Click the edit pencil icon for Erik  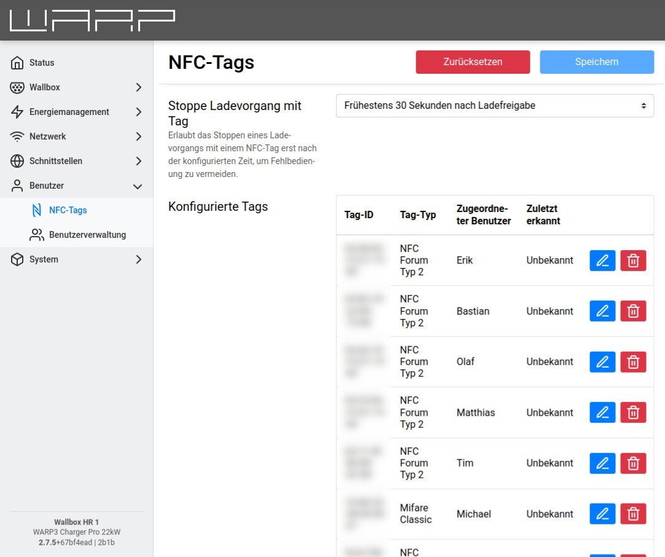[602, 261]
